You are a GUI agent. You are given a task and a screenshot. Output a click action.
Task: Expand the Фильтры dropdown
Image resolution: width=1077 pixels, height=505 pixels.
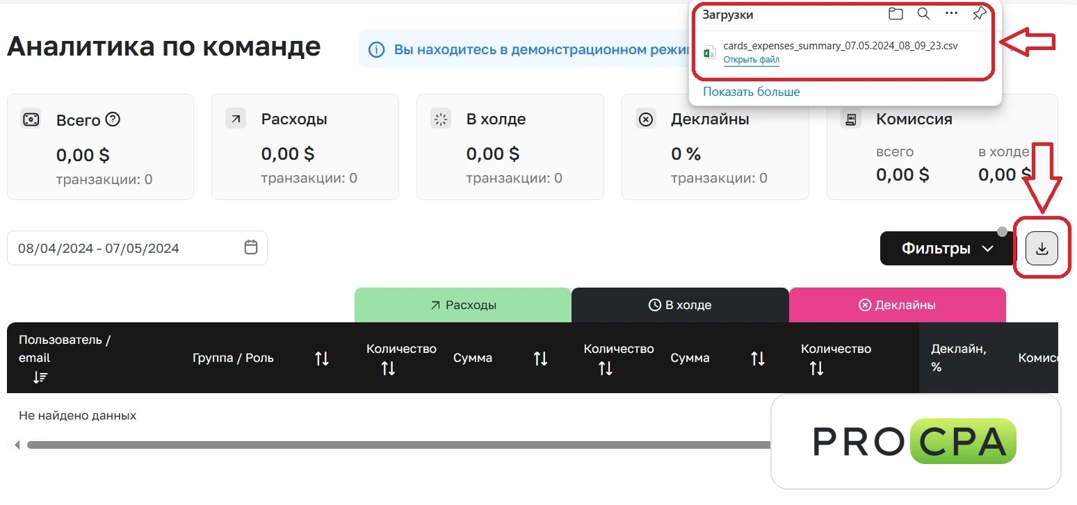947,249
